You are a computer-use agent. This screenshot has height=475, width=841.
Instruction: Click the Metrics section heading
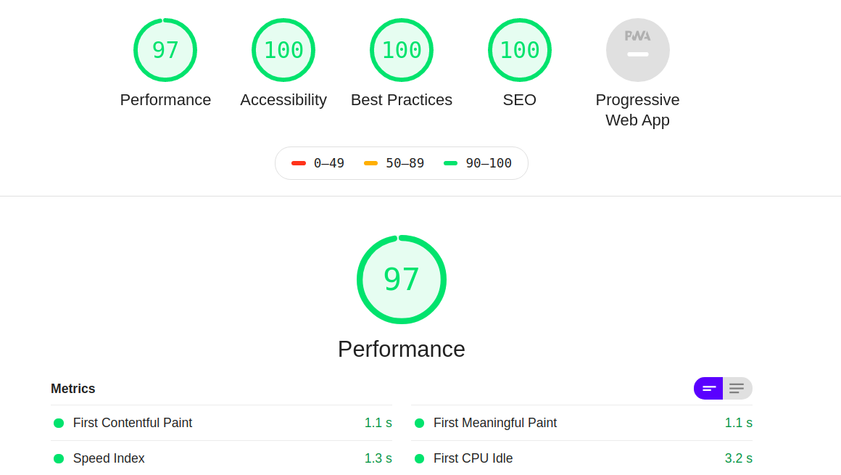pyautogui.click(x=73, y=389)
